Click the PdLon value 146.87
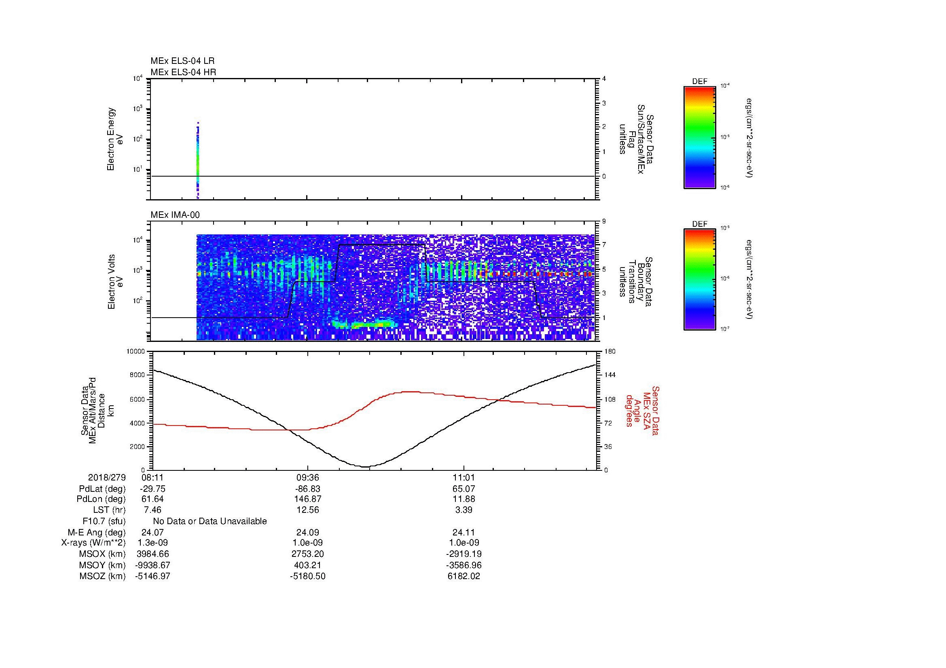This screenshot has height=668, width=946. tap(308, 499)
